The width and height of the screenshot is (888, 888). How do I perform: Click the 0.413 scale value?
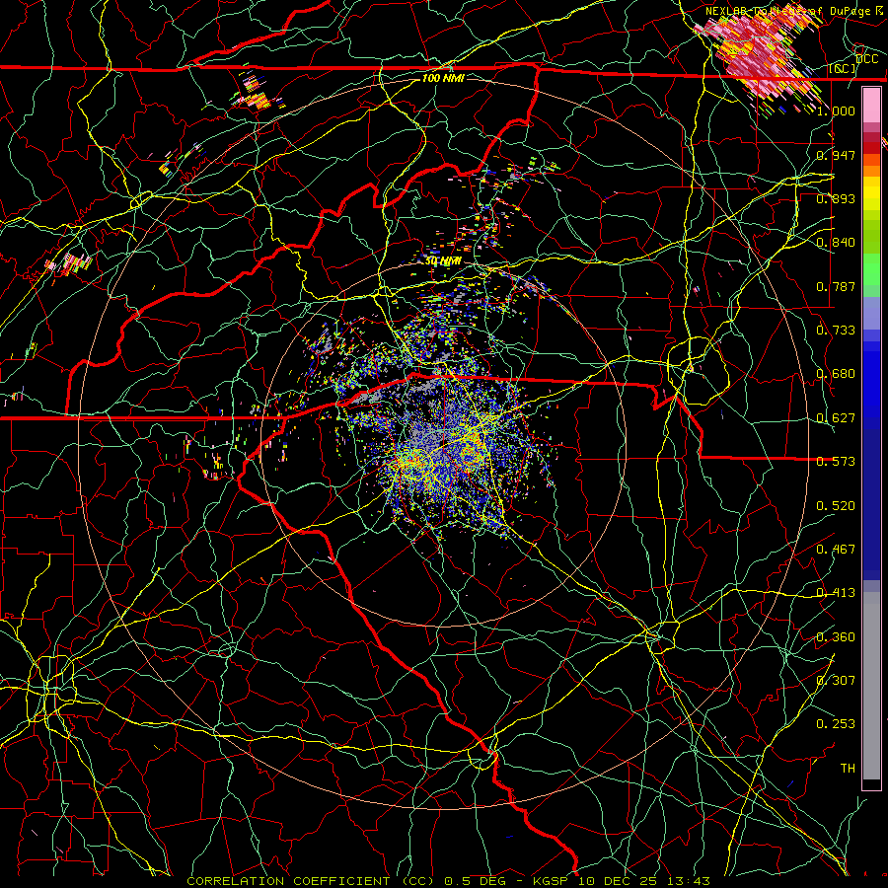(836, 592)
